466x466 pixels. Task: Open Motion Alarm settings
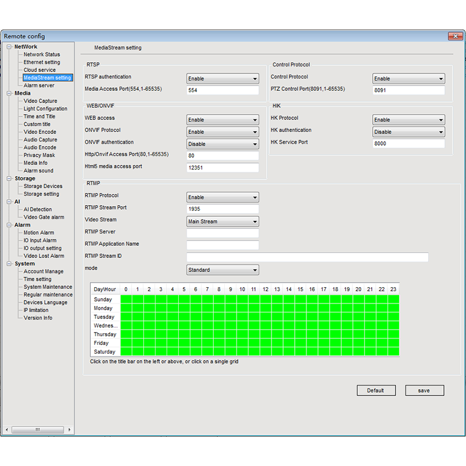click(x=39, y=232)
